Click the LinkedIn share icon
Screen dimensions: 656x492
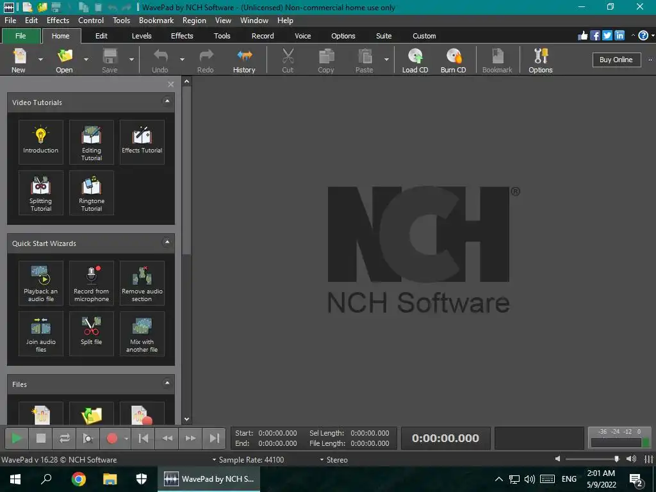[x=619, y=36]
